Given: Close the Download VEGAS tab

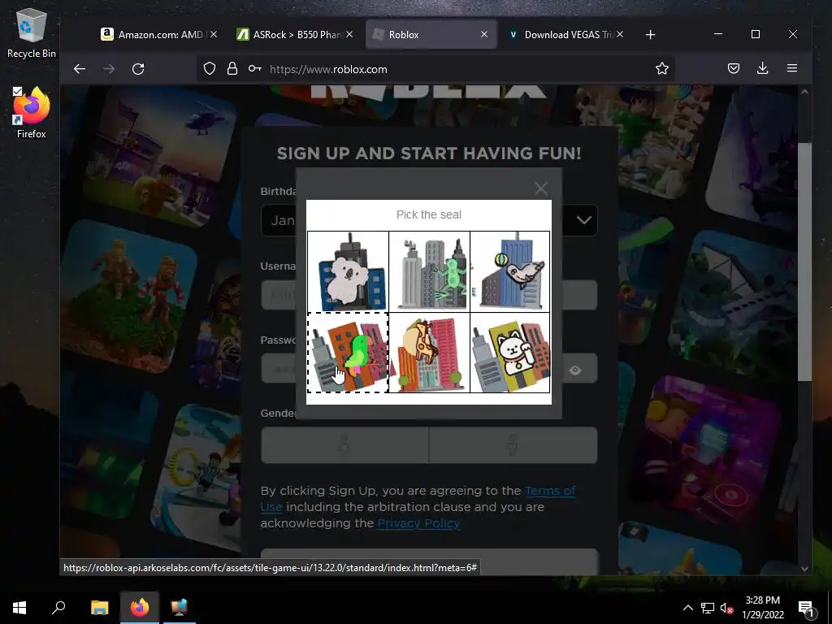Looking at the screenshot, I should point(620,34).
